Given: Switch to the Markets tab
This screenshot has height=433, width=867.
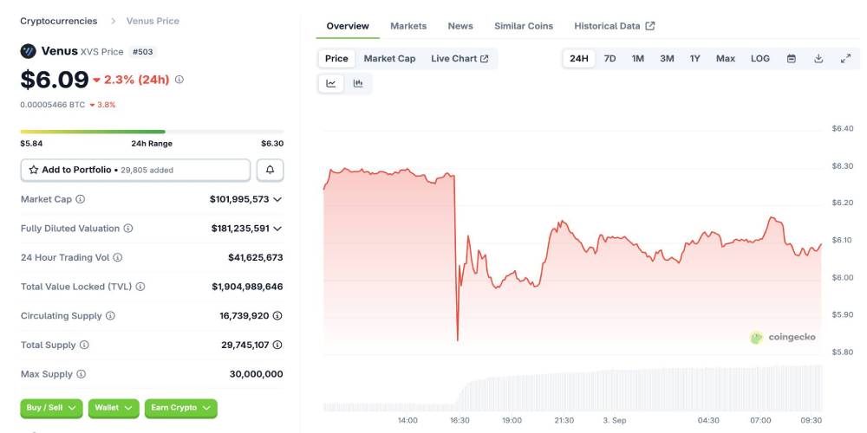Looking at the screenshot, I should [x=408, y=26].
